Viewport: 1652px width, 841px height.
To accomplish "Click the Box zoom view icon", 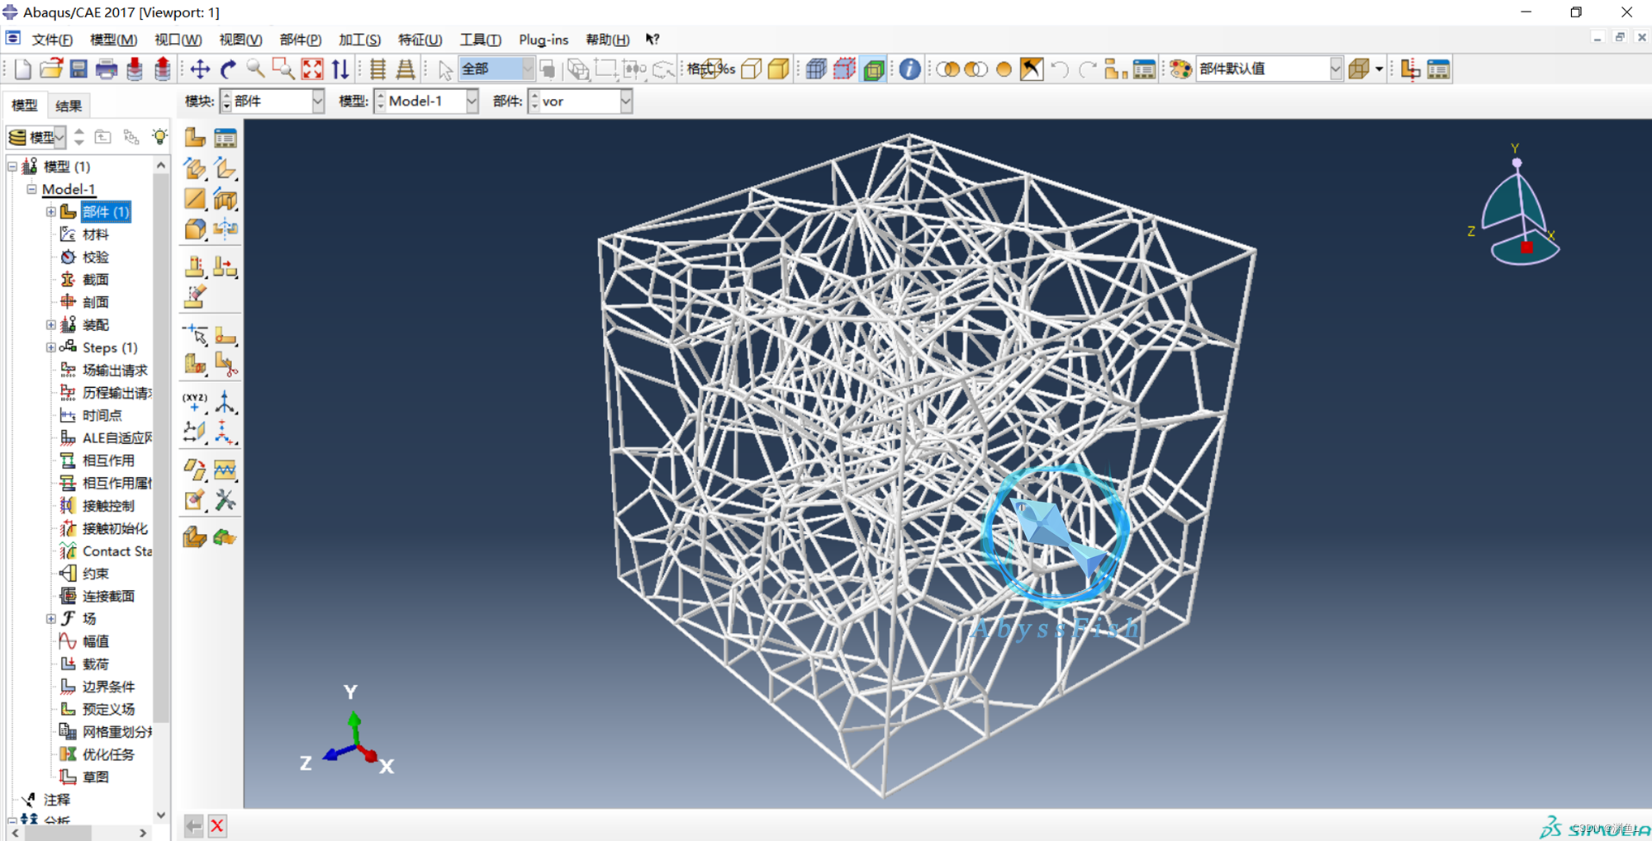I will pos(283,69).
